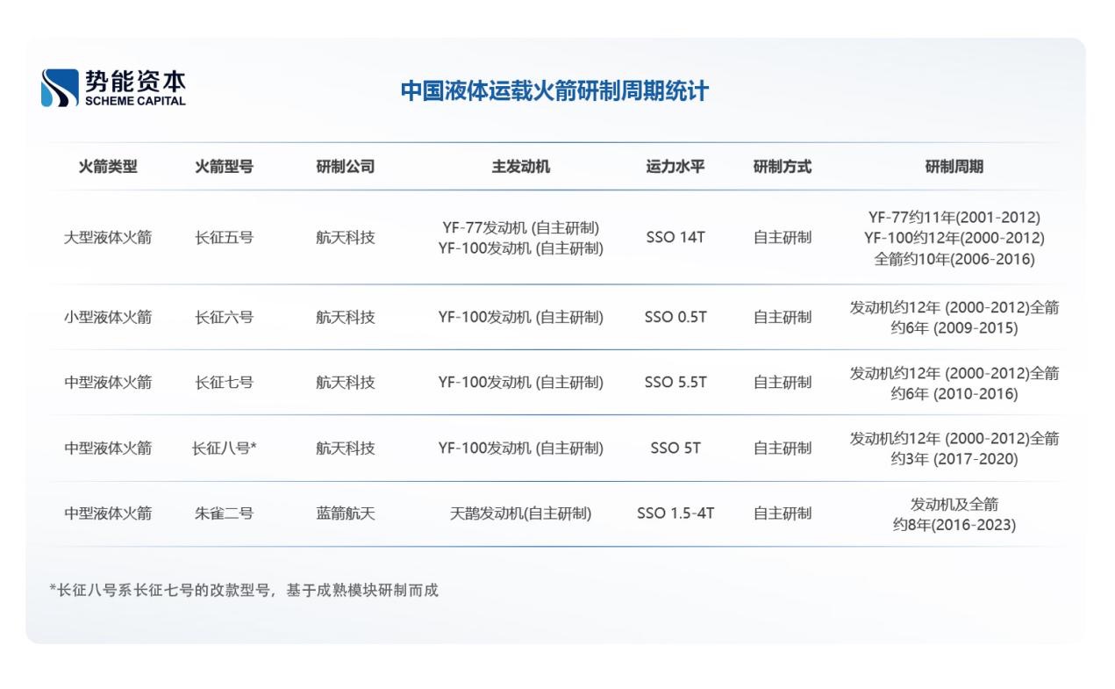Click 自主研制 method in the 朱雀二号 row
Image resolution: width=1115 pixels, height=689 pixels.
[x=783, y=513]
